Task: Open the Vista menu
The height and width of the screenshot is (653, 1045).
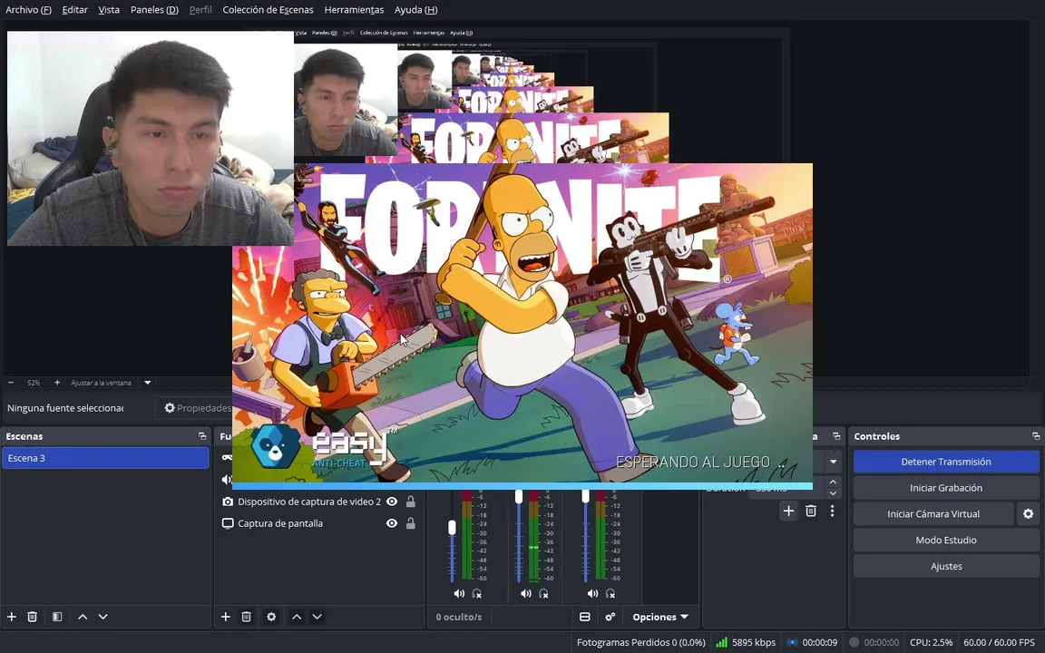Action: 109,10
